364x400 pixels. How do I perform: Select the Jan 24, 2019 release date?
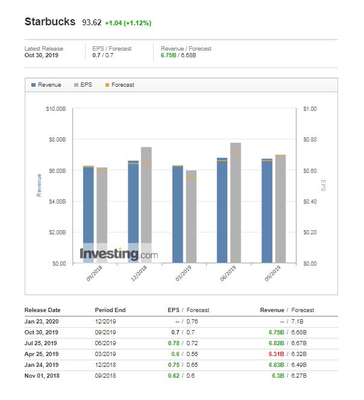pos(42,365)
